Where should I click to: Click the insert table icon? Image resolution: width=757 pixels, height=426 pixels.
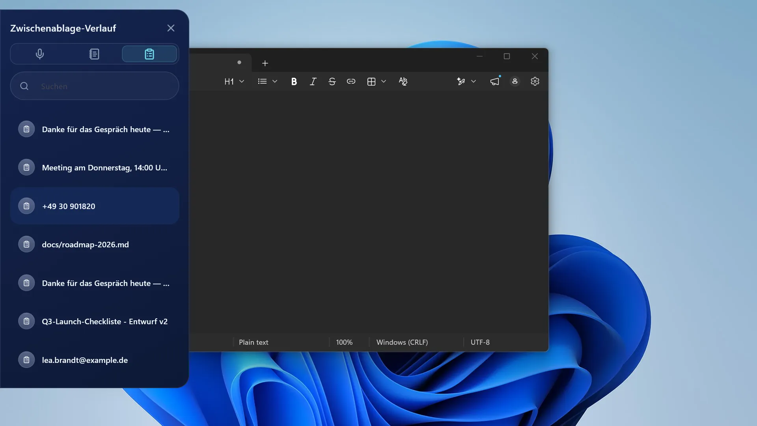[x=371, y=81]
